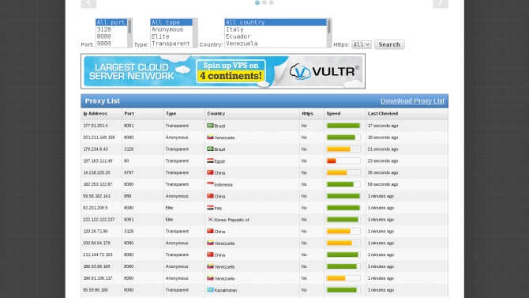Click the China flag in the 211.144.72.153 row
529x298 pixels.
click(x=210, y=255)
